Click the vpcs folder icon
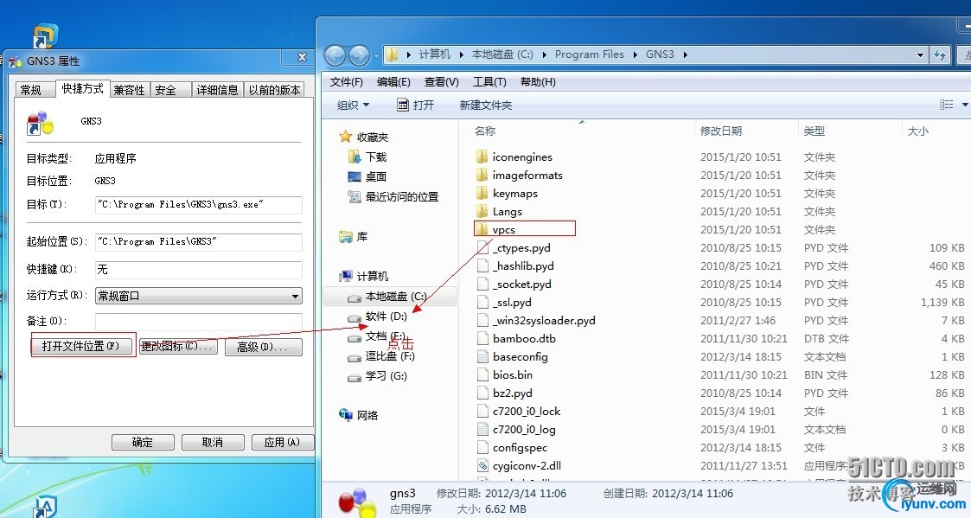971x518 pixels. [x=482, y=229]
